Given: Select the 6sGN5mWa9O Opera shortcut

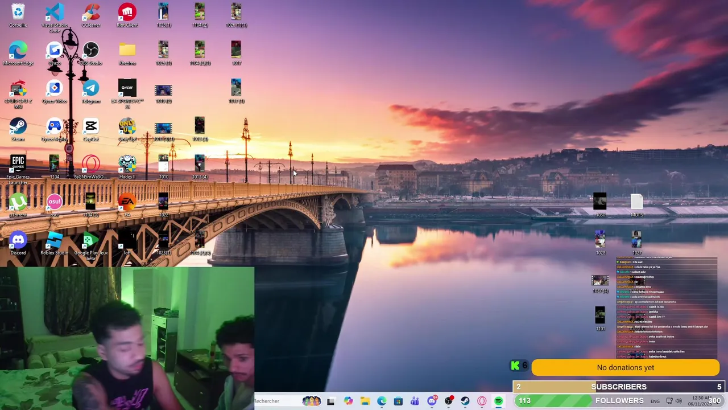Looking at the screenshot, I should (91, 168).
